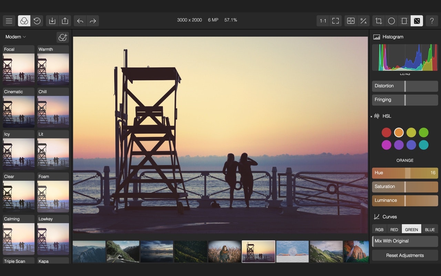The width and height of the screenshot is (441, 276).
Task: Select the magenta HSL color
Action: click(x=387, y=145)
